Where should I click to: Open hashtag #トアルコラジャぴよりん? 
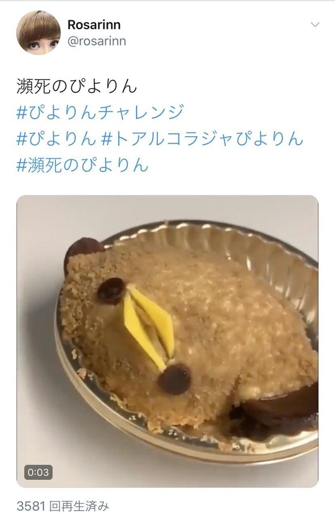click(x=201, y=138)
